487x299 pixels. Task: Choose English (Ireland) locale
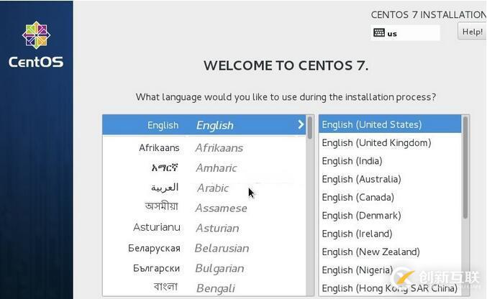[390, 234]
